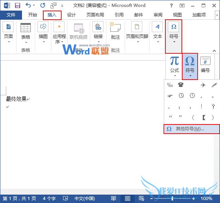Open the File (文件) tab
This screenshot has height=203, width=220.
11,15
